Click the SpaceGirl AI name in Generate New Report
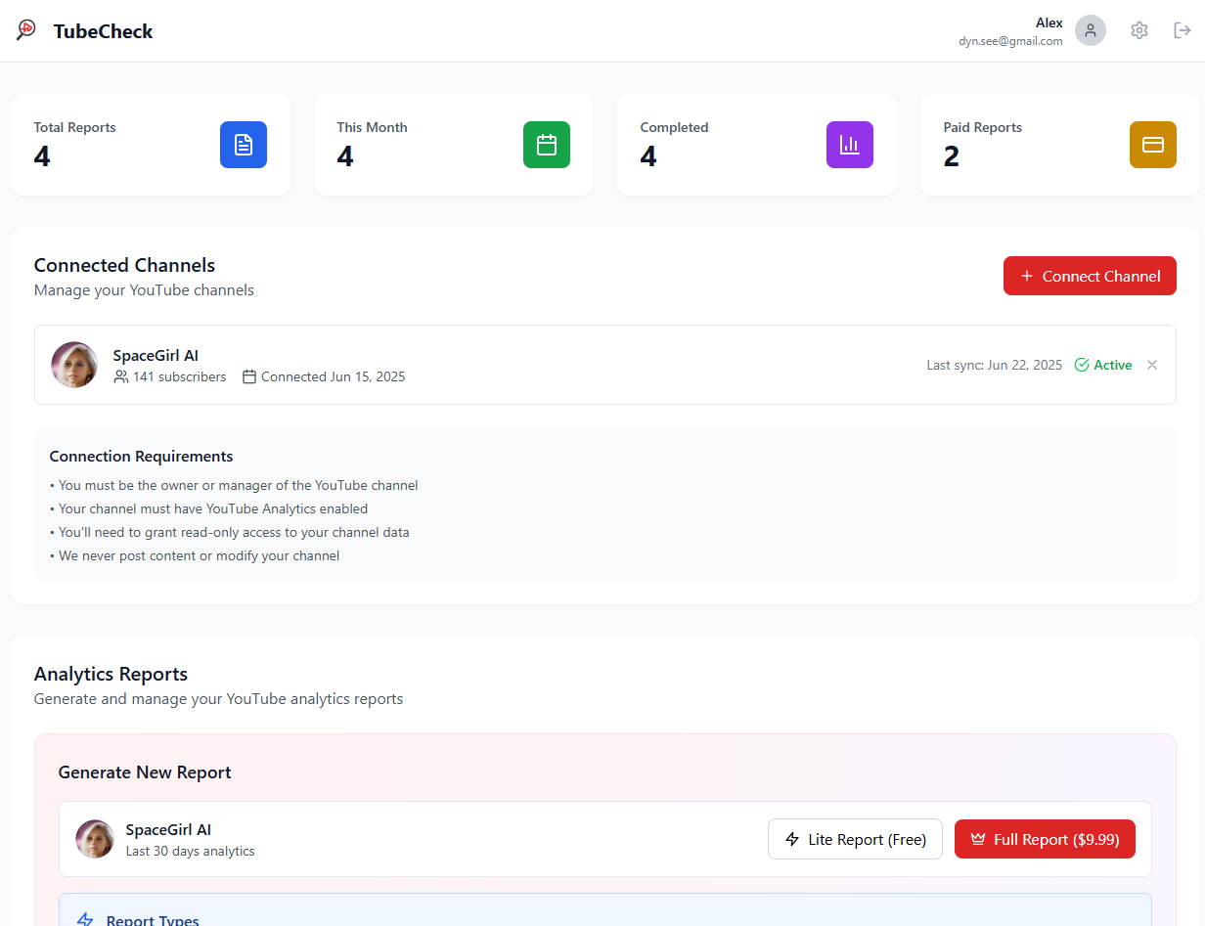 click(x=168, y=829)
